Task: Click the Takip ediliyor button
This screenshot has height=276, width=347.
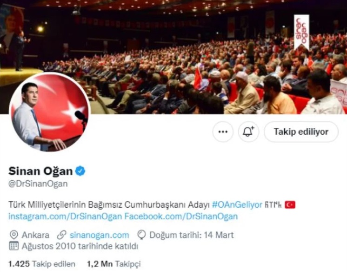Action: [301, 131]
